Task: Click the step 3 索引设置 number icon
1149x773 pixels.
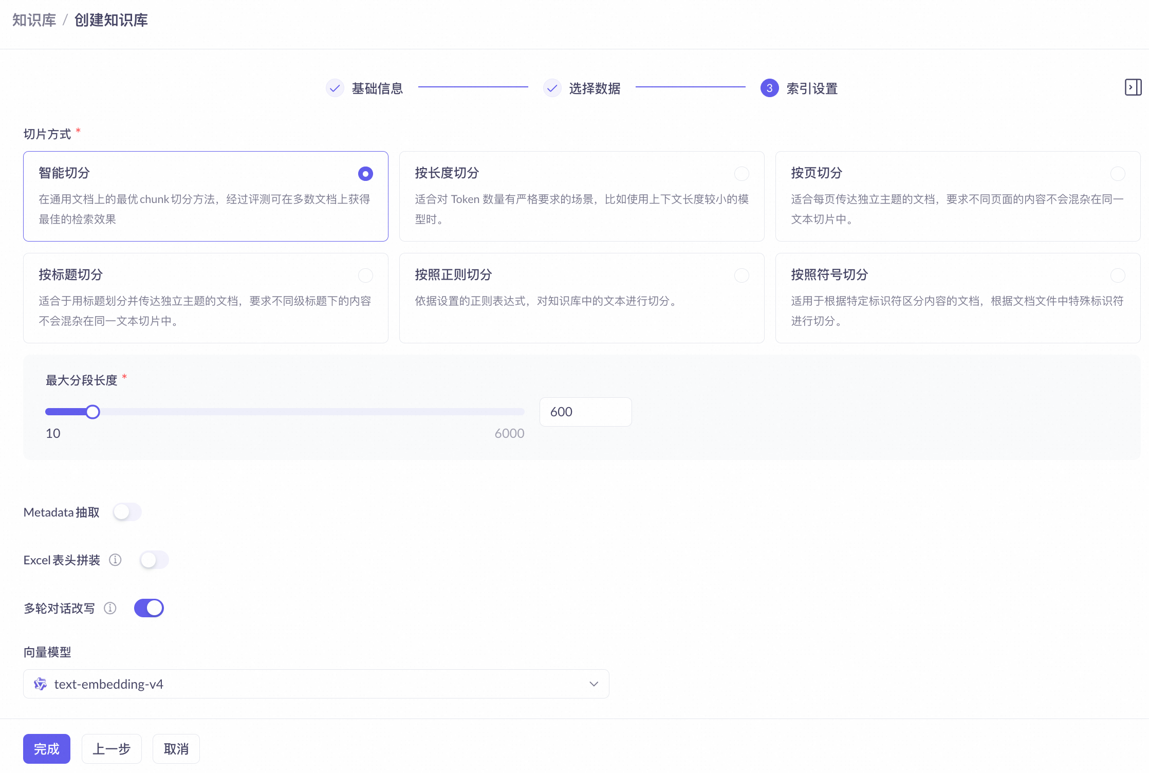Action: (769, 88)
